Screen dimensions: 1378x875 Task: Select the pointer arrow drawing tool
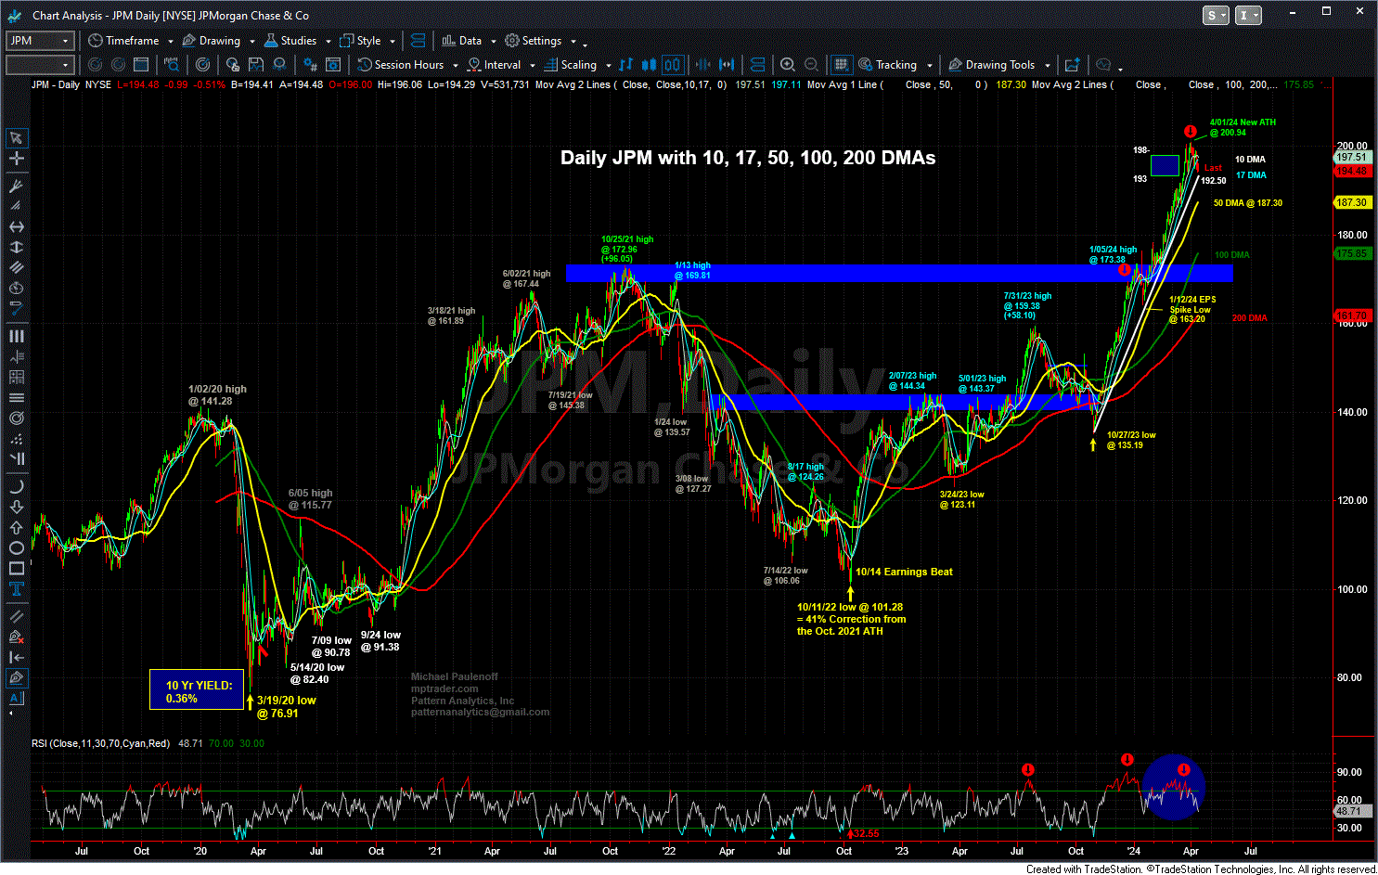[x=16, y=138]
